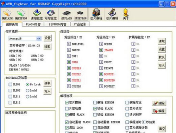Open the EEPROM内容 tab
176x133 pixels.
[x=57, y=24]
